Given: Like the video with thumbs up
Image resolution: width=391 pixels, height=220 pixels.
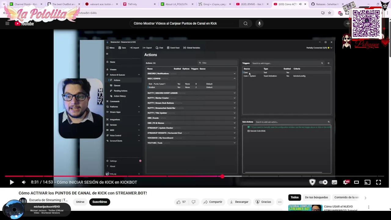Looking at the screenshot, I should [181, 202].
